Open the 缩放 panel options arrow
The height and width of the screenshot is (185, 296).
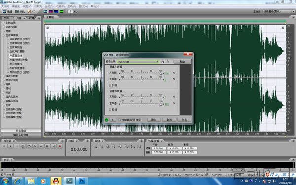[141, 141]
